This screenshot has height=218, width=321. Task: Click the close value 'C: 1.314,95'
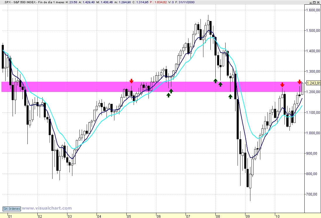coord(140,2)
